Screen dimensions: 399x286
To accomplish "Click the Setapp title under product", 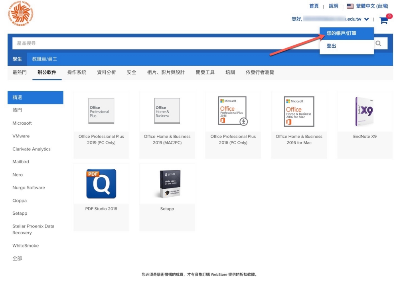I will pos(167,209).
